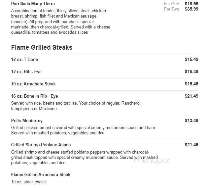The width and height of the screenshot is (211, 188).
Task: Click the menupix watermark logo
Action: click(152, 161)
